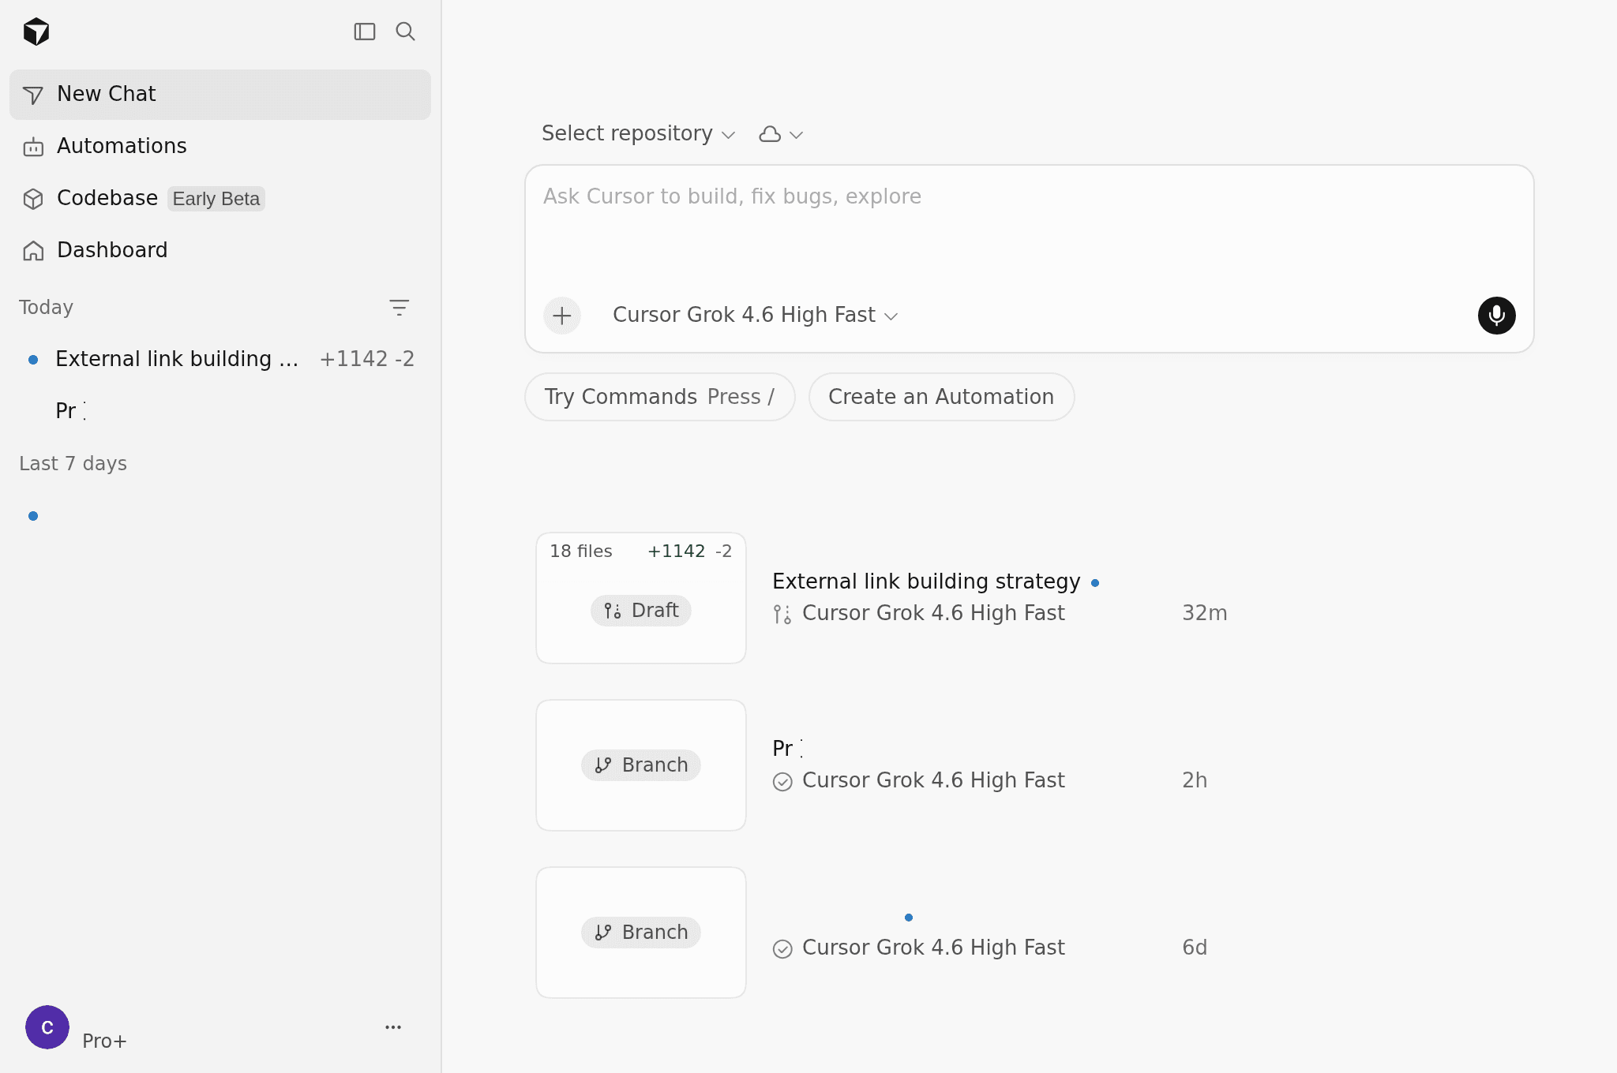Change model Cursor Grok 4.6 High Fast
The width and height of the screenshot is (1617, 1073).
click(x=756, y=315)
